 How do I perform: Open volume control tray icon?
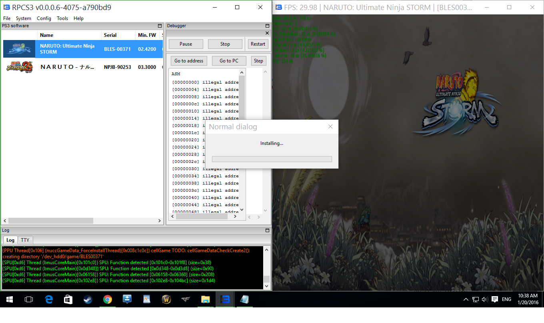[485, 299]
